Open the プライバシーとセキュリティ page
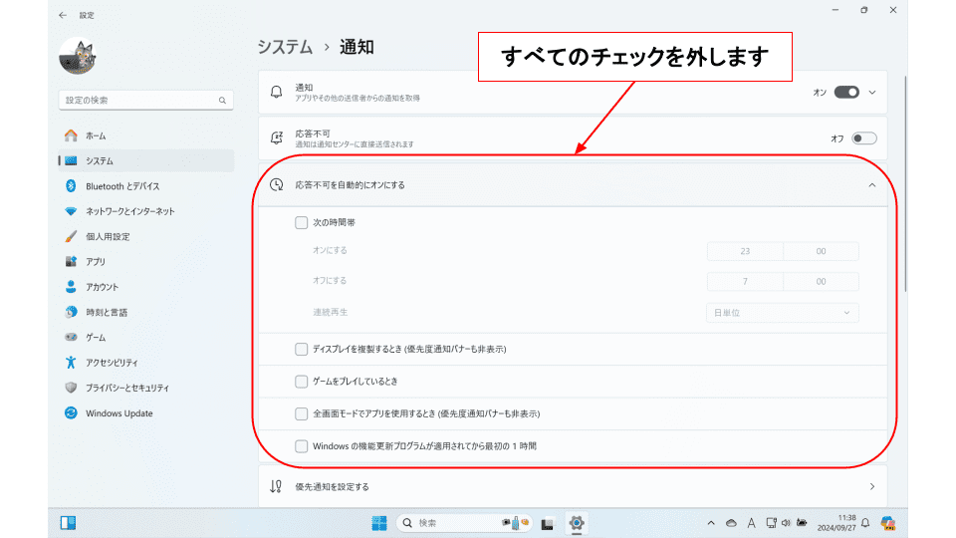The width and height of the screenshot is (956, 538). tap(126, 388)
